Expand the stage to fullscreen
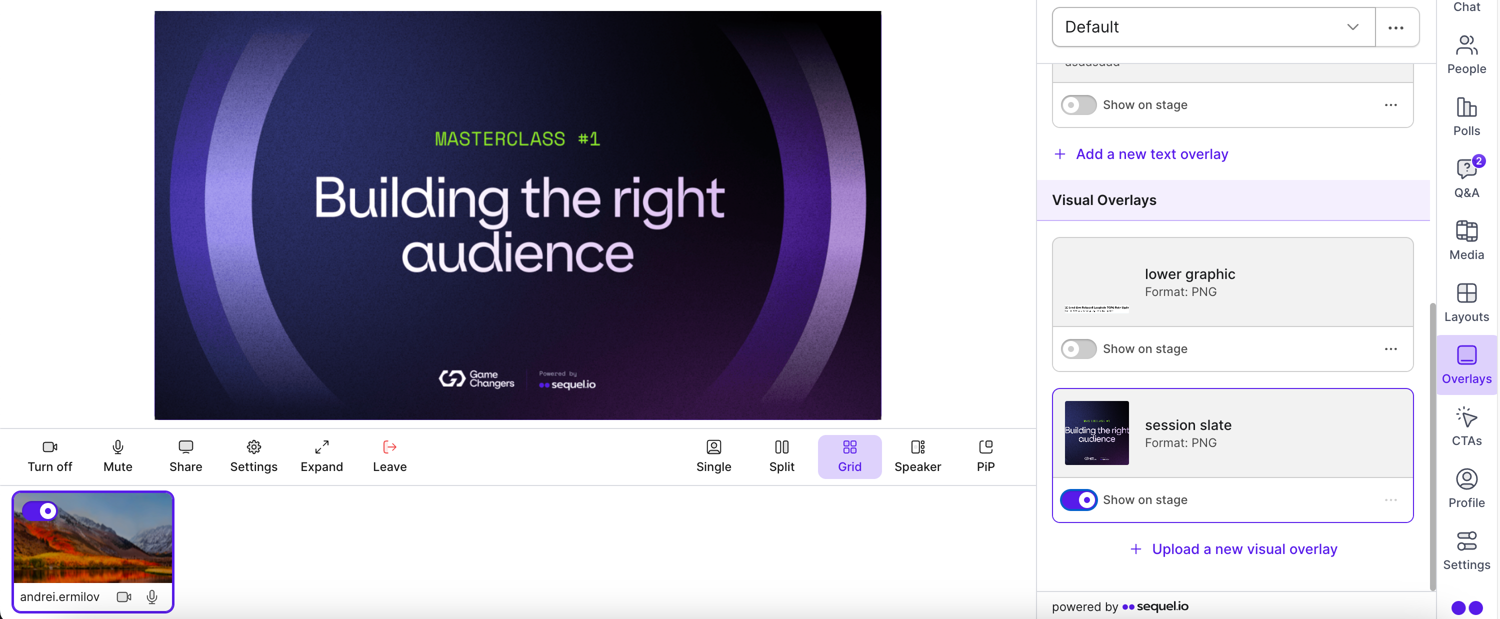 (321, 456)
